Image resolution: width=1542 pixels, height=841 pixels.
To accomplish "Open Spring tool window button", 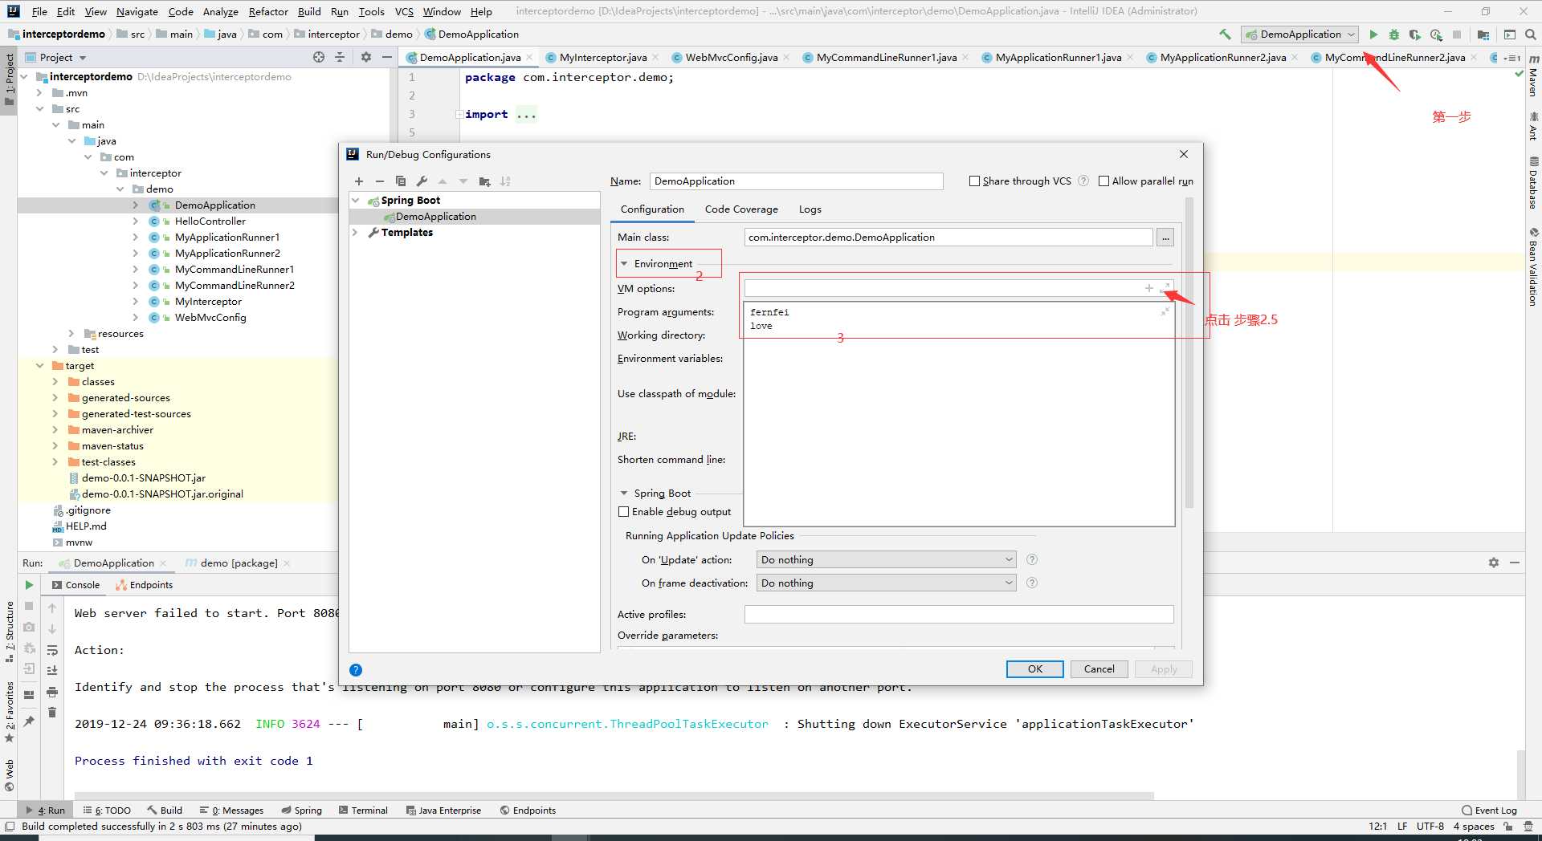I will click(x=301, y=811).
